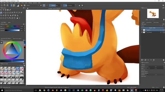Switch to the Undo History tab

[156, 22]
